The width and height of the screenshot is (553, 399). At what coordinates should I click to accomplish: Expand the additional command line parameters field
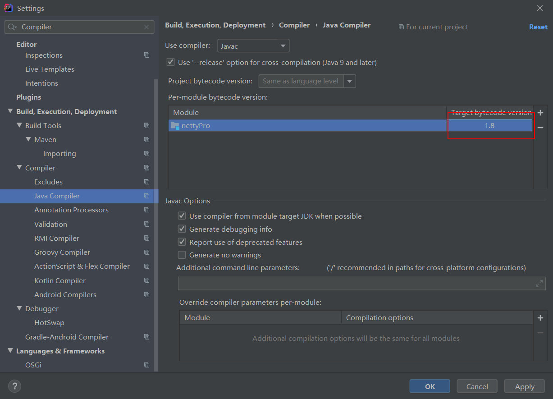tap(539, 284)
